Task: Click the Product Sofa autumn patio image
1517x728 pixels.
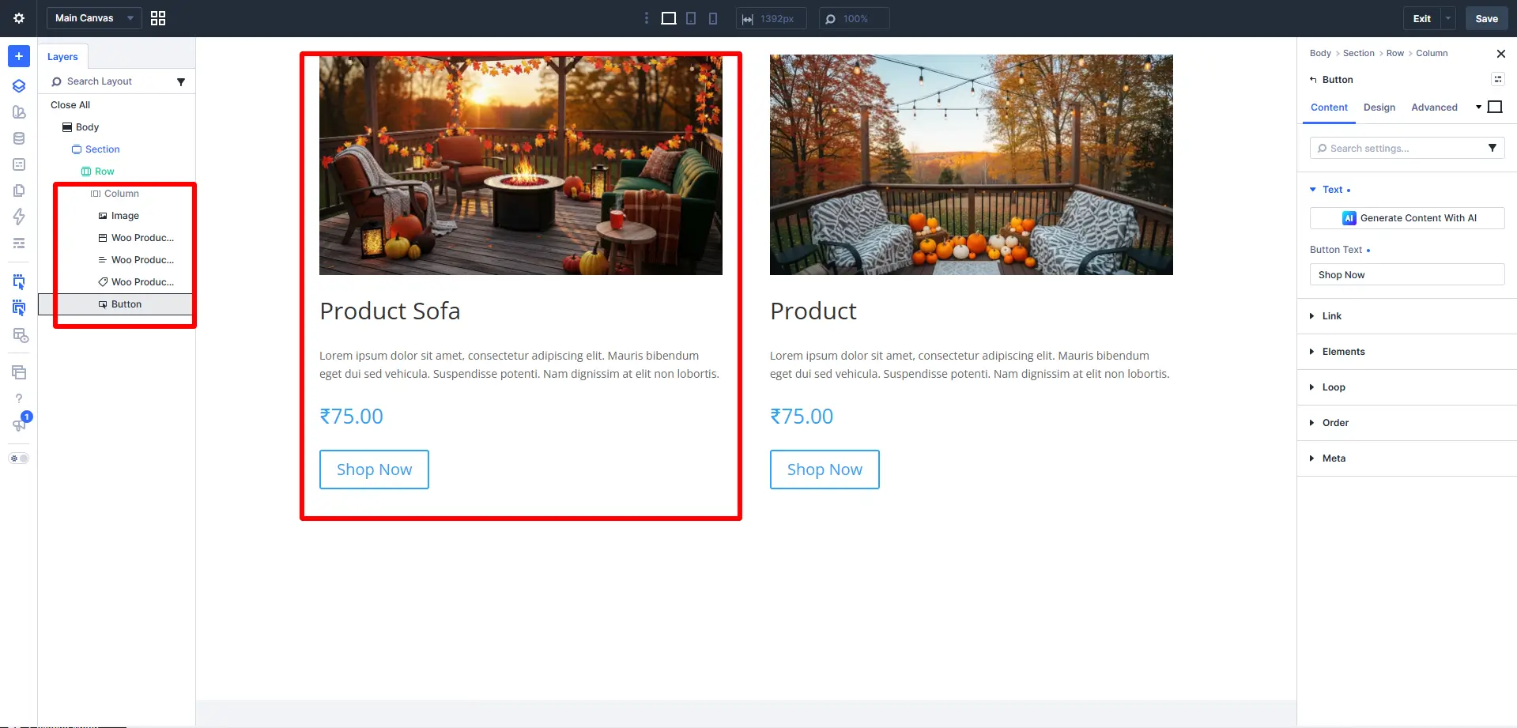Action: pyautogui.click(x=520, y=164)
